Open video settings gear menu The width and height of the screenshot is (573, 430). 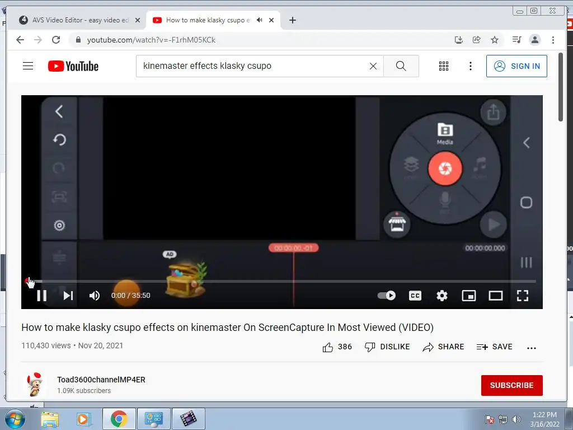442,296
